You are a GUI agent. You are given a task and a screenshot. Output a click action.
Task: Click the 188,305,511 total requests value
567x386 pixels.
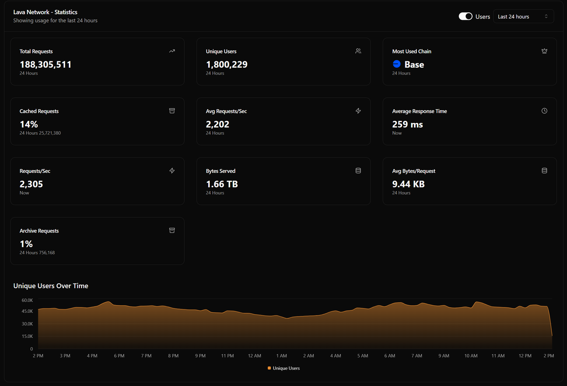[x=45, y=64]
